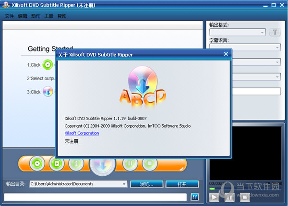Close the main Xilisoft window
This screenshot has height=206, width=288.
pos(282,5)
